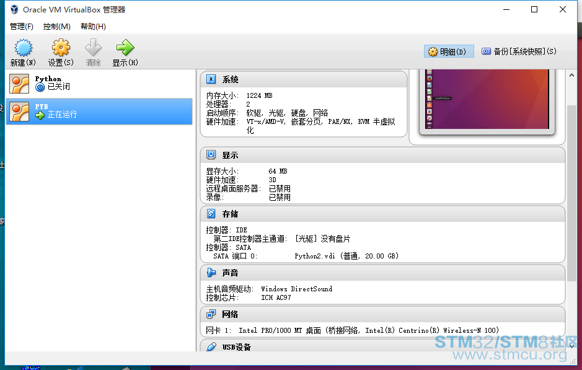Click the Ubuntu VM preview thumbnail

(x=487, y=99)
